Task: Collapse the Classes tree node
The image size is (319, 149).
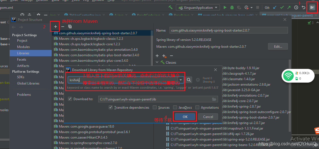Action: (157, 62)
